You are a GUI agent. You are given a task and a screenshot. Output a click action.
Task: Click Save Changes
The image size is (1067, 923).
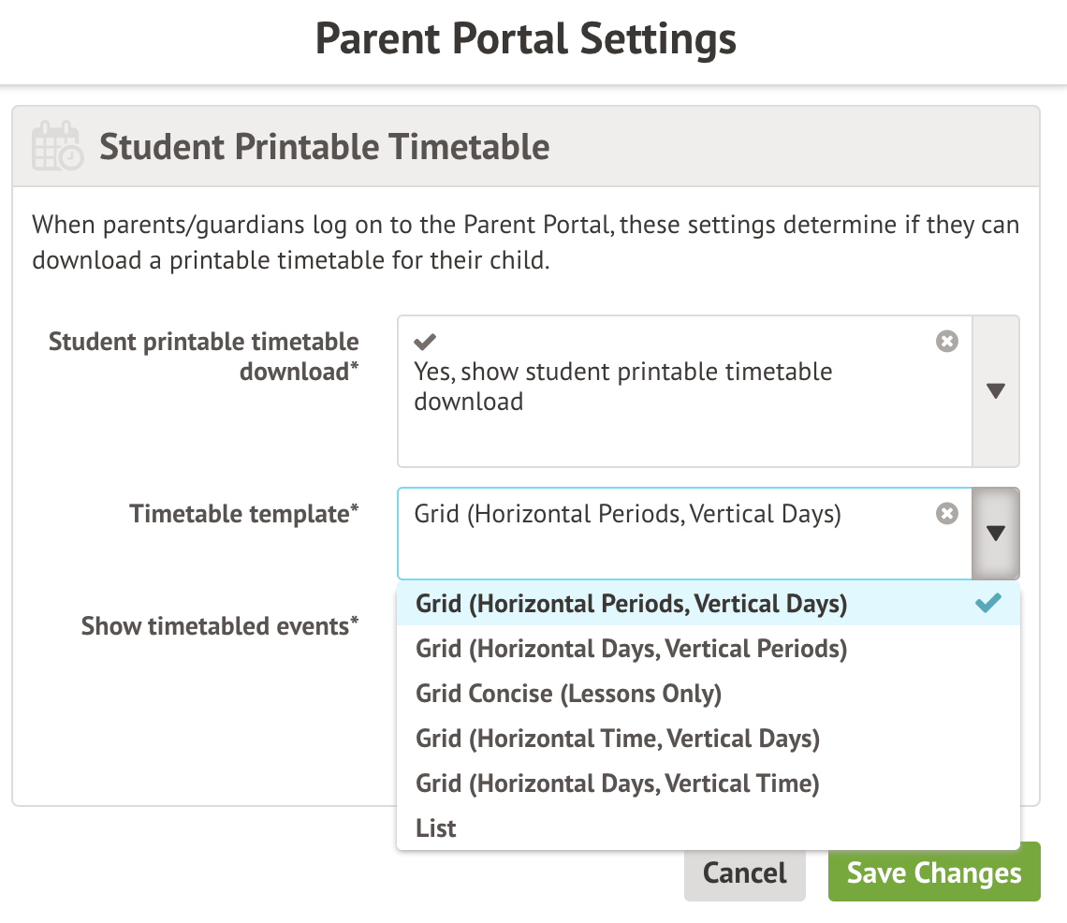click(933, 872)
